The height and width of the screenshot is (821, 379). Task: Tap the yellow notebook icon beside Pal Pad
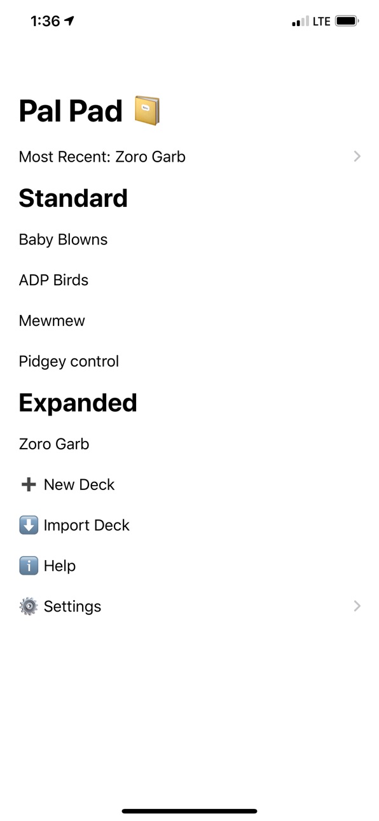[x=147, y=111]
